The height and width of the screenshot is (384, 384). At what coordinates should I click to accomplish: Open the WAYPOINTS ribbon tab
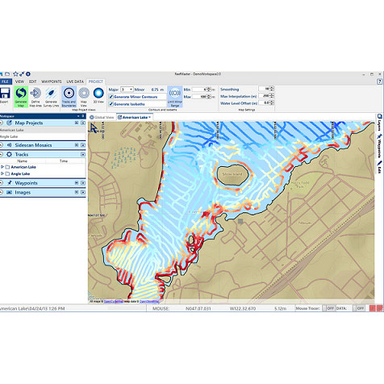pyautogui.click(x=52, y=81)
